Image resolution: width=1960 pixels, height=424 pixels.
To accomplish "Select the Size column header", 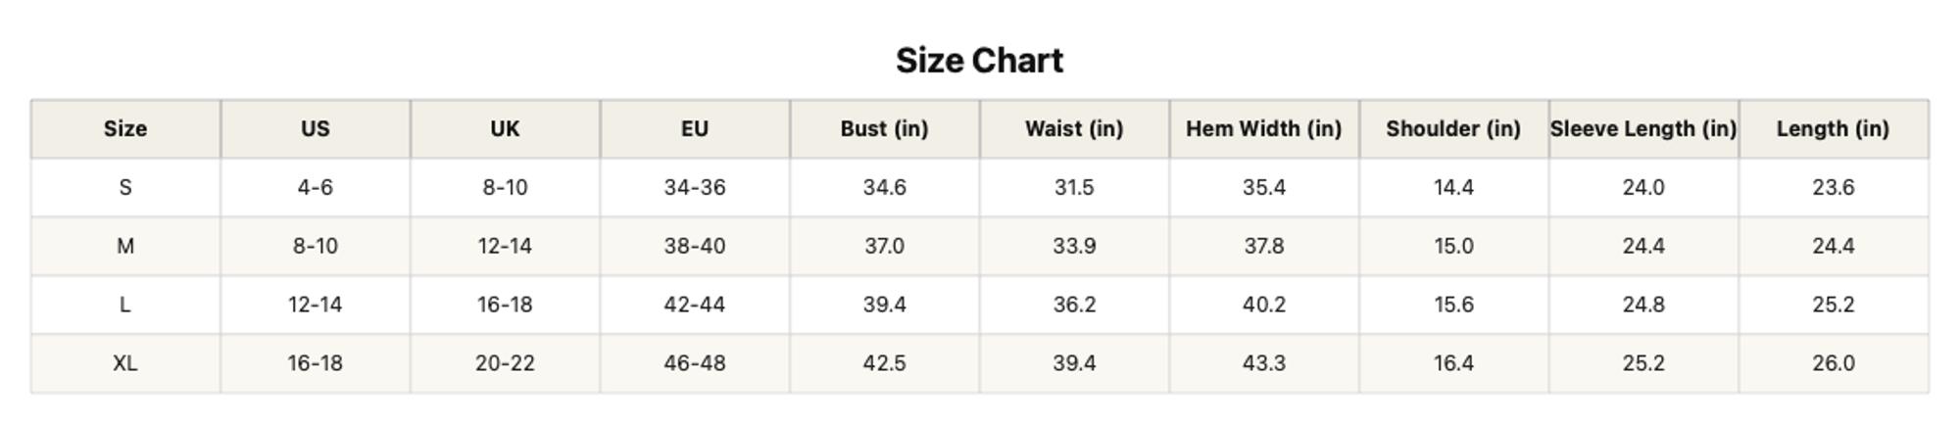I will pos(125,128).
